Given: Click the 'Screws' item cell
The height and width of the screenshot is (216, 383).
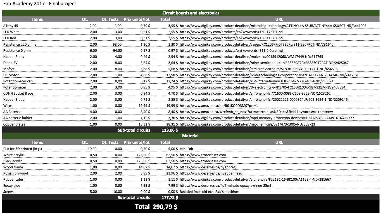Looking at the screenshot, I should (x=9, y=192).
